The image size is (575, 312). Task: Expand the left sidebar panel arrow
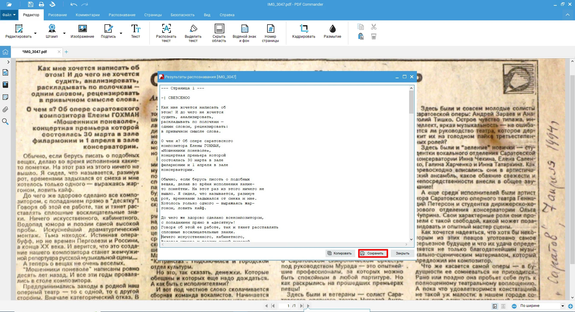click(x=8, y=62)
